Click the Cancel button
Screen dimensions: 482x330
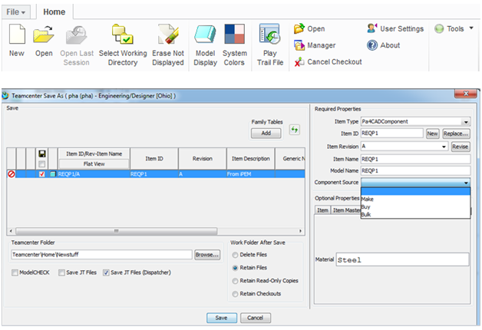pyautogui.click(x=255, y=318)
